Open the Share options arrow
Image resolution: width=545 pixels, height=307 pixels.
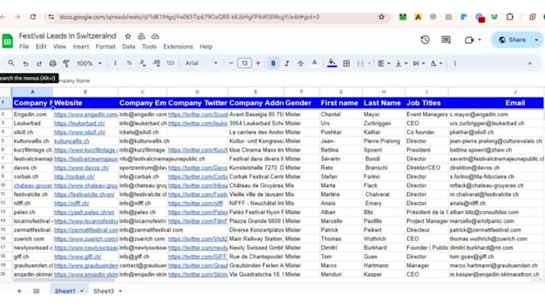pos(536,39)
